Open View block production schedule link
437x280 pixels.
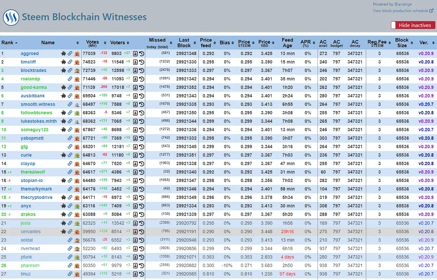pos(403,11)
